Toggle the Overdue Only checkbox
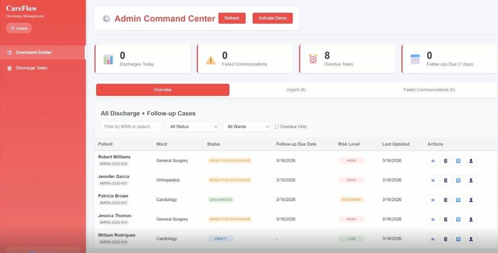498x253 pixels. (x=277, y=126)
